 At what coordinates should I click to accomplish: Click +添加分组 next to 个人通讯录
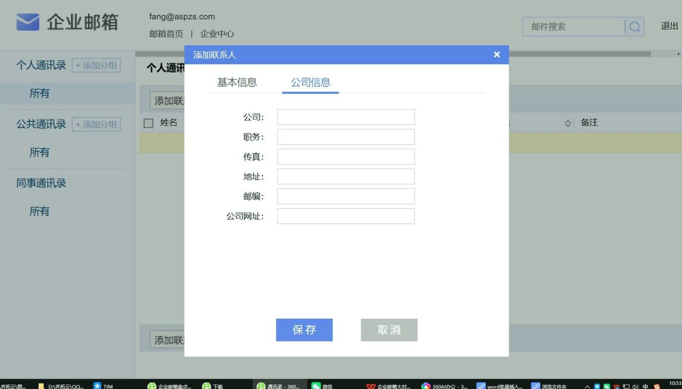point(97,65)
